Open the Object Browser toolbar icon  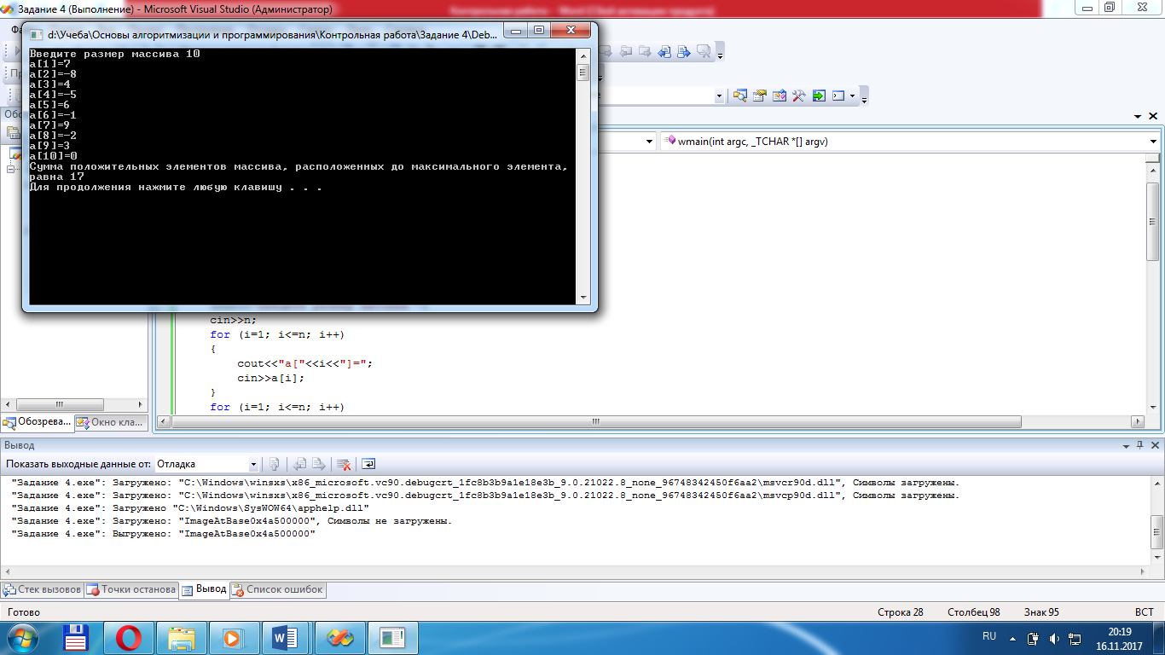779,96
